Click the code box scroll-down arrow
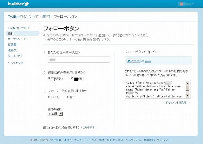Viewport: 203px width, 144px height. click(x=187, y=96)
